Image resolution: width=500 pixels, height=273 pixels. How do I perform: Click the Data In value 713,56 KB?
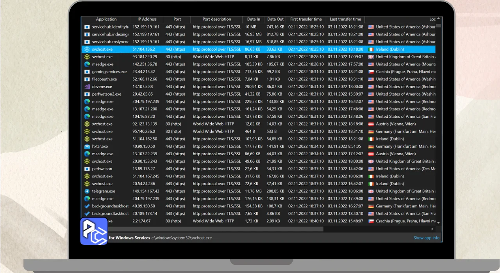click(x=254, y=72)
